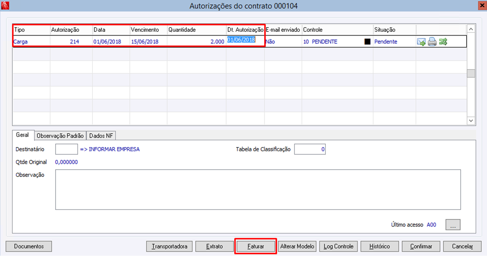Click the Pendente situação cell

coord(395,42)
